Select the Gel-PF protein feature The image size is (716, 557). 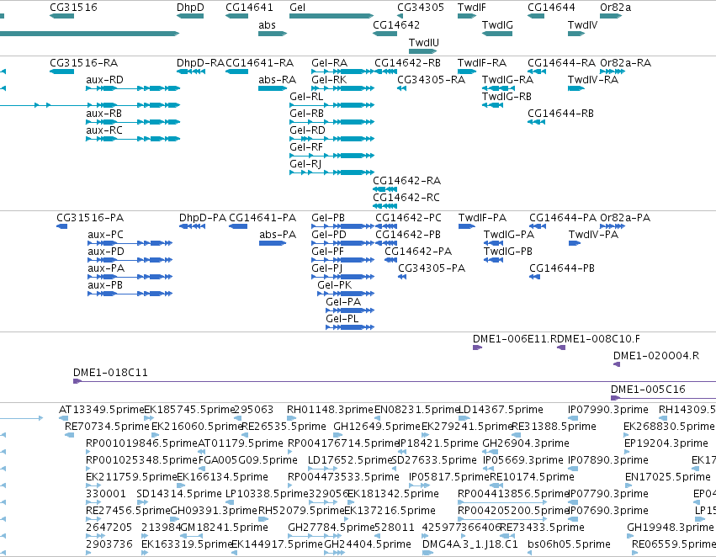pyautogui.click(x=343, y=260)
